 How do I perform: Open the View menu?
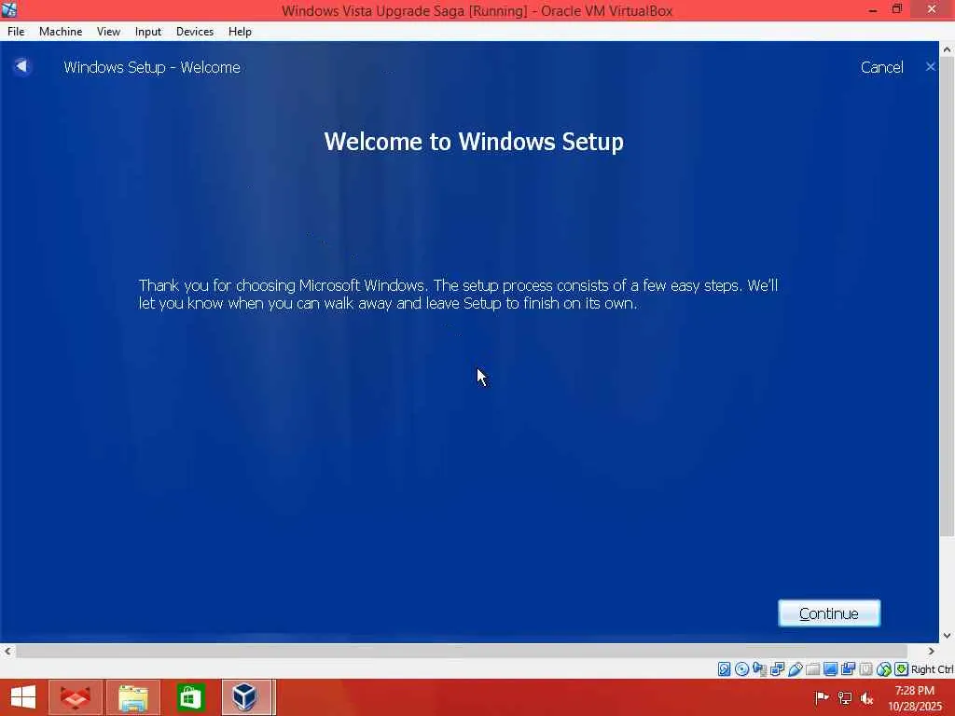point(108,32)
